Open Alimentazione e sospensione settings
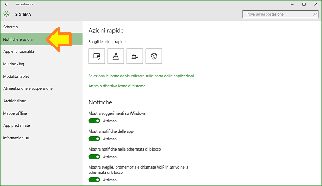The height and width of the screenshot is (186, 322). [42, 88]
